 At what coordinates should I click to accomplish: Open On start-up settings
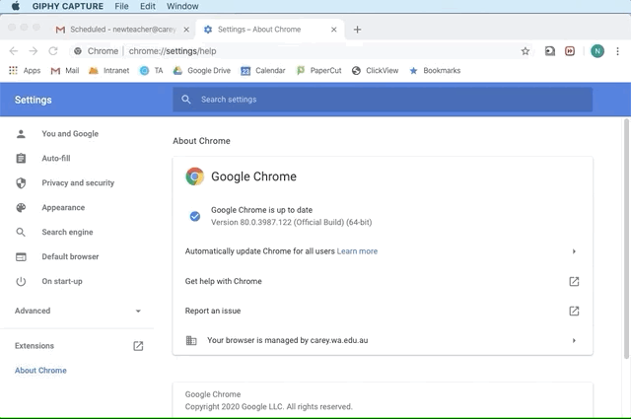click(62, 281)
